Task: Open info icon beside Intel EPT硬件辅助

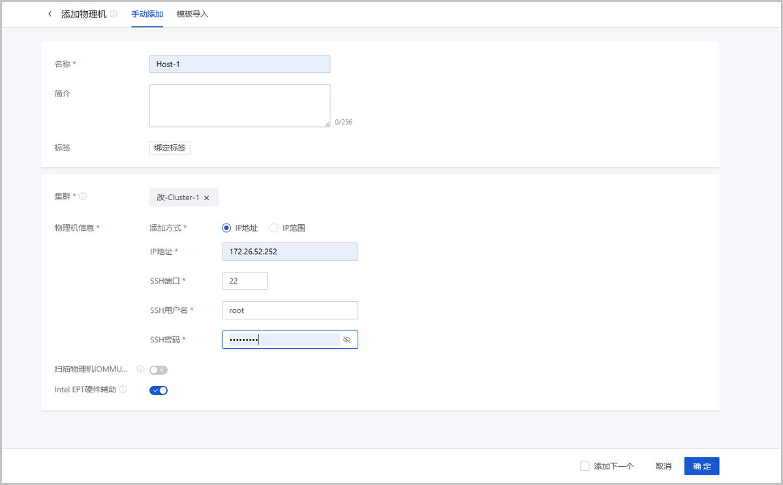Action: pyautogui.click(x=123, y=390)
